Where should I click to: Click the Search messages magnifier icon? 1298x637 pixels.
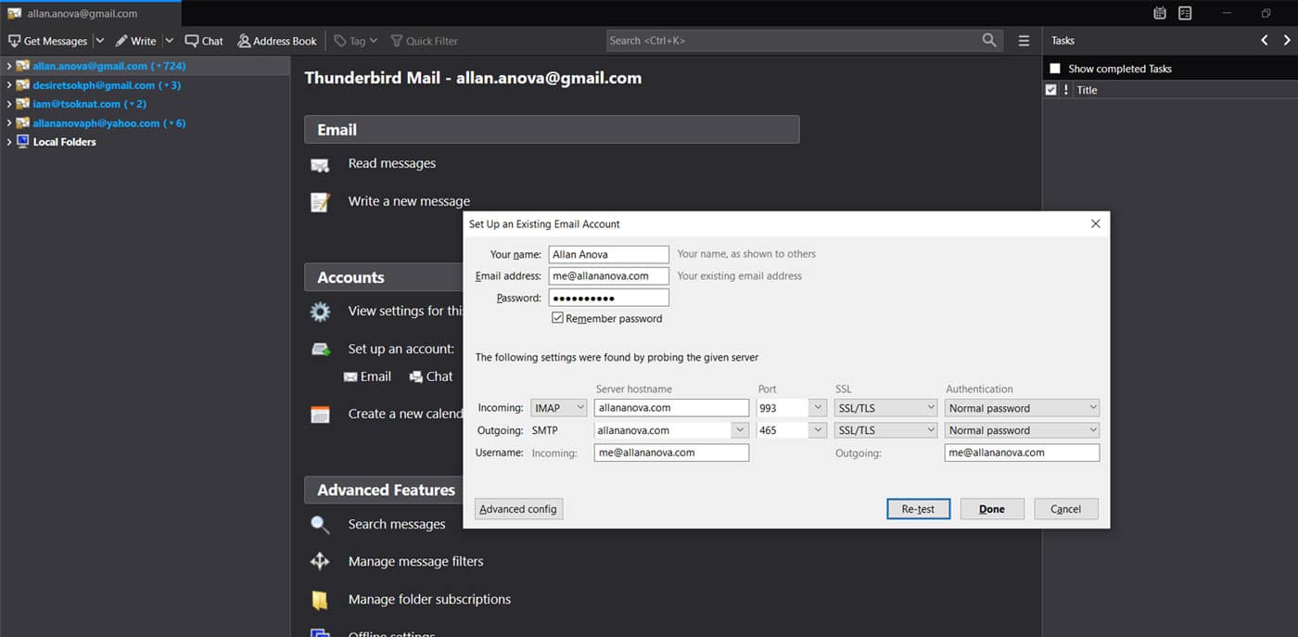click(x=320, y=525)
